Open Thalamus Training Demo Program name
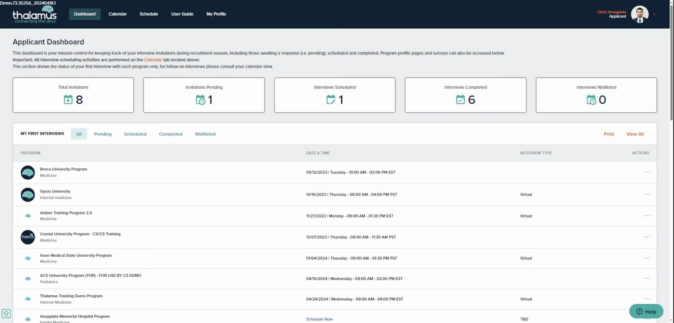 [71, 296]
